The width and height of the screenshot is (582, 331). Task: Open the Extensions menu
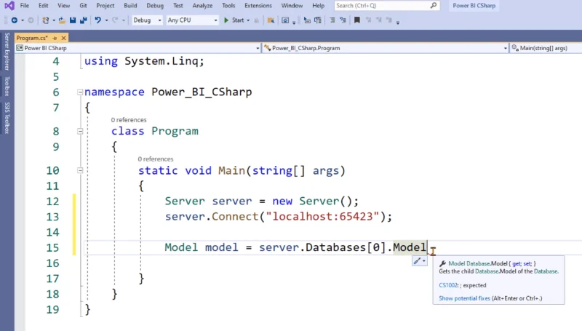258,6
